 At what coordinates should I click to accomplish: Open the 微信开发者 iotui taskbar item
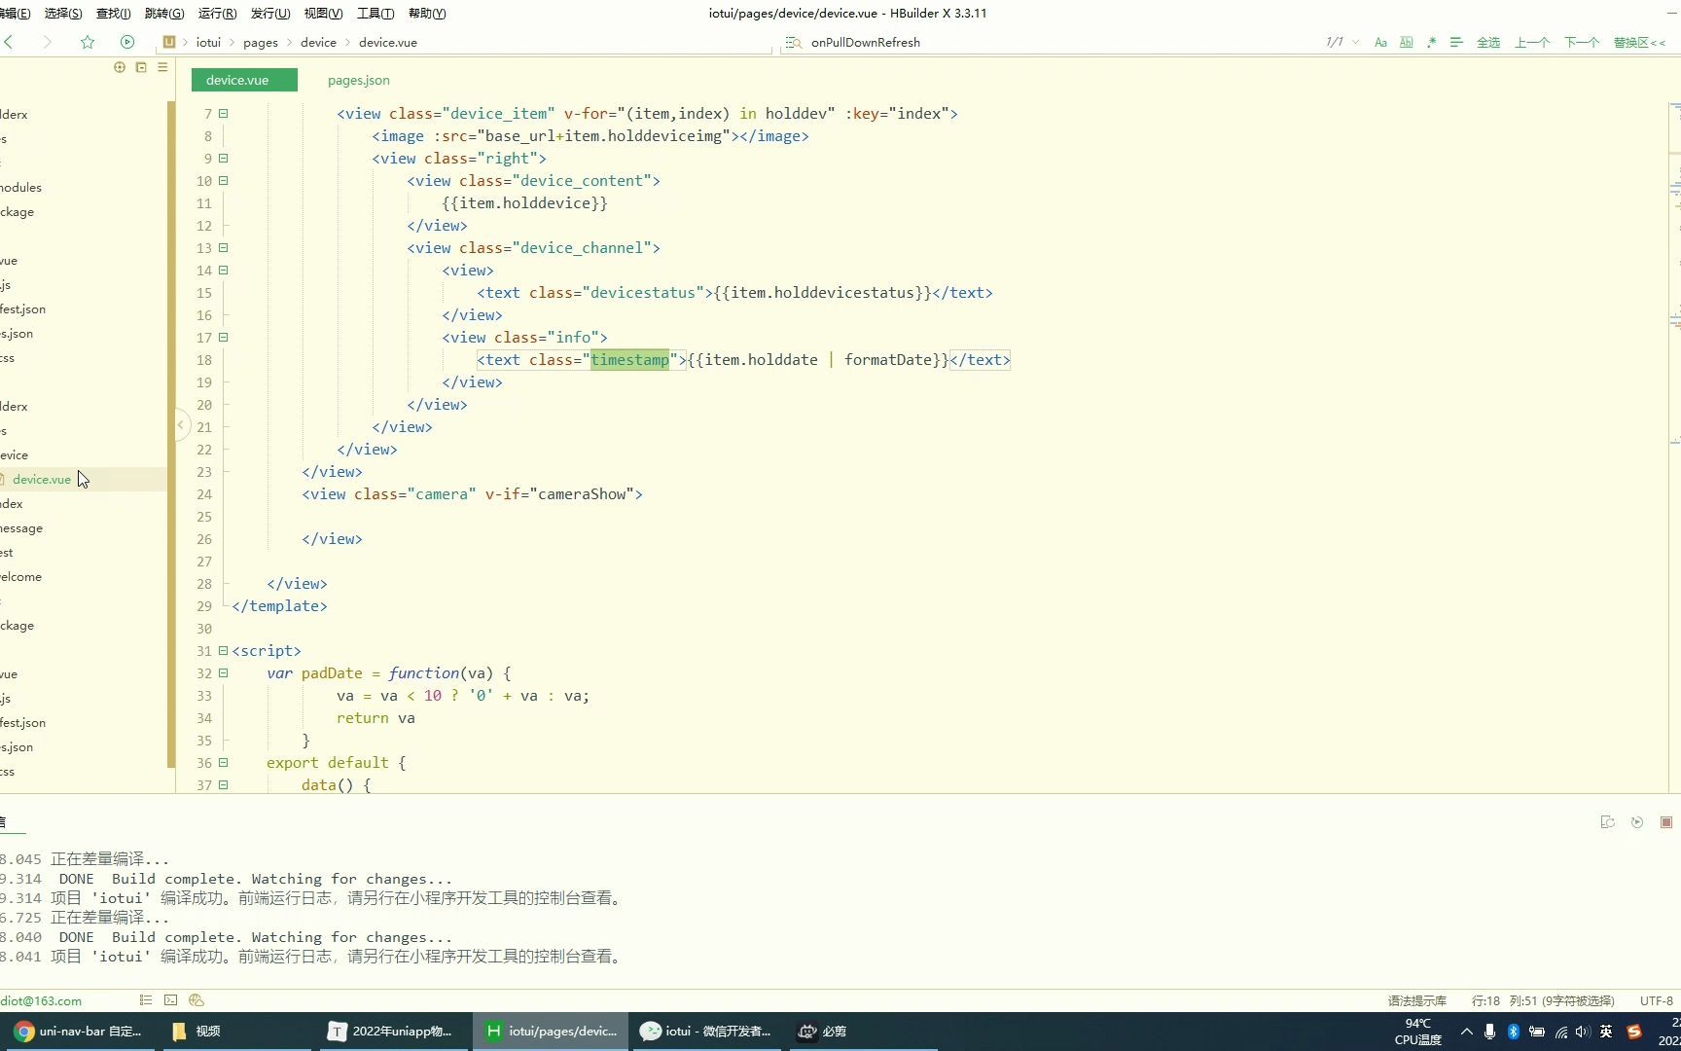pos(706,1032)
